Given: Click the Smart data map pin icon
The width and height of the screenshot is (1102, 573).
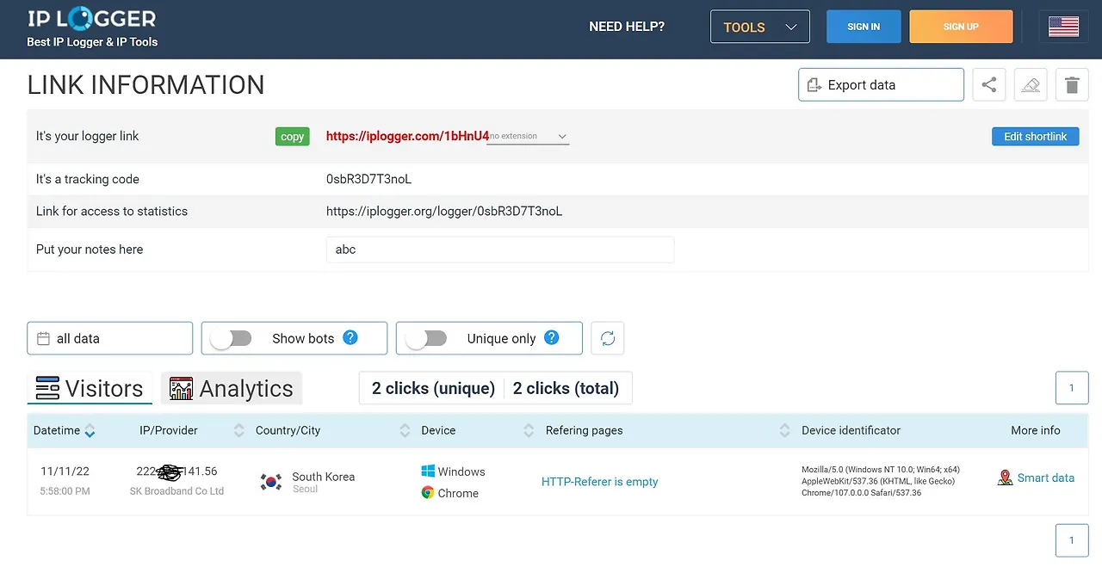Looking at the screenshot, I should tap(1005, 477).
